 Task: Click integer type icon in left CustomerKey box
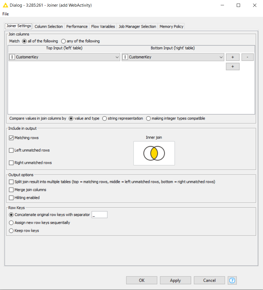click(12, 57)
